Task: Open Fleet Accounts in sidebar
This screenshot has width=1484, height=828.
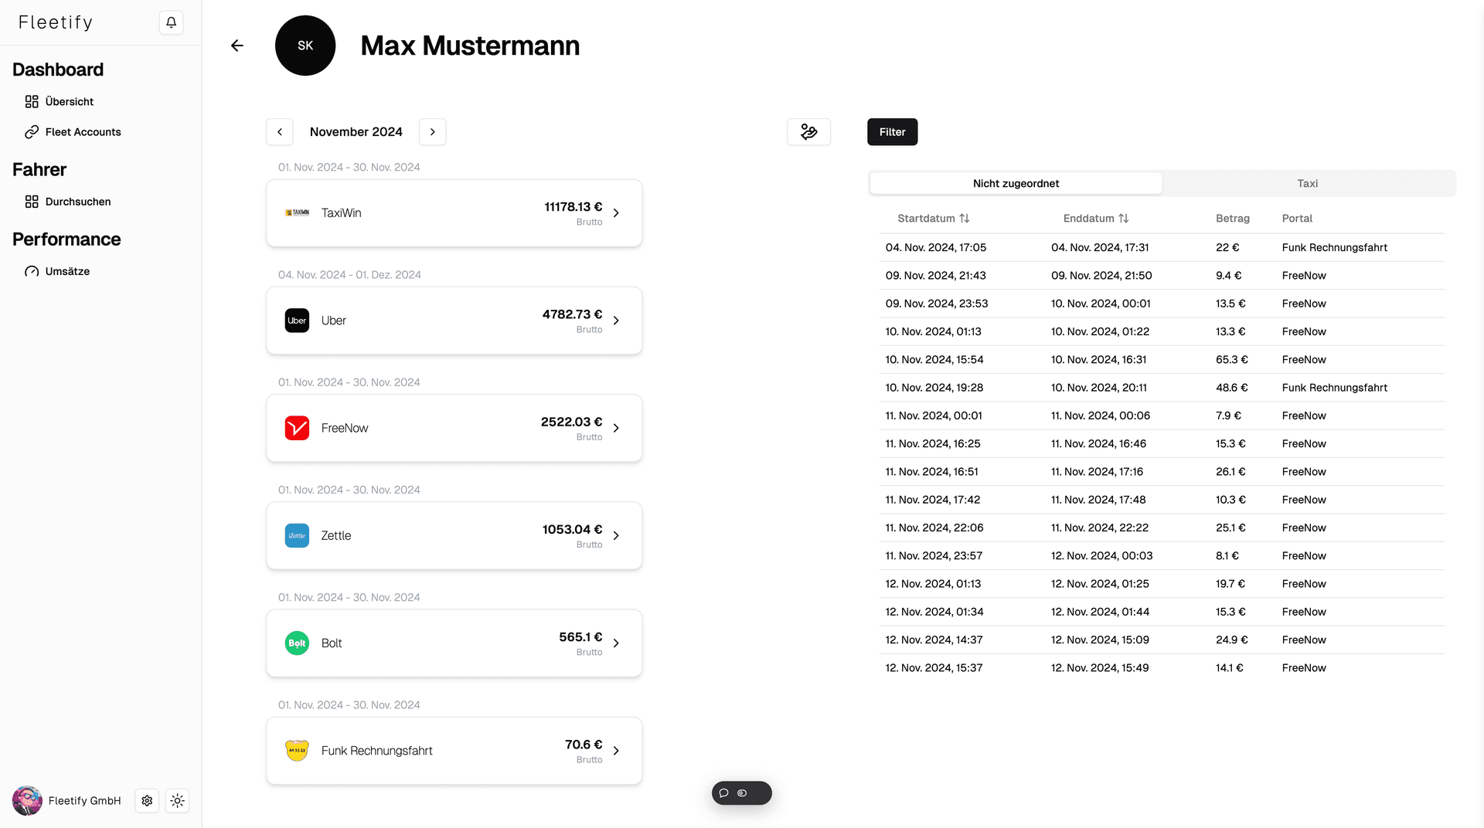Action: click(x=83, y=132)
